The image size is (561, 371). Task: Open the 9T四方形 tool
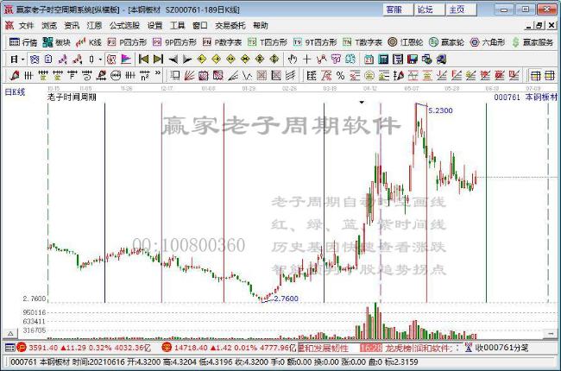tap(315, 42)
